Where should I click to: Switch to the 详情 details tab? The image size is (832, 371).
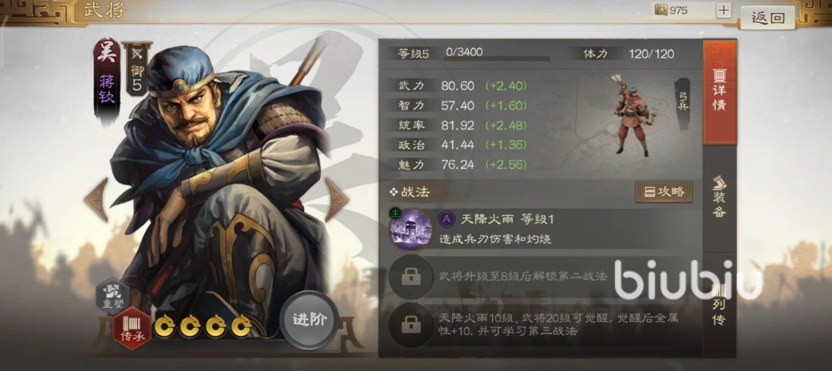point(720,92)
